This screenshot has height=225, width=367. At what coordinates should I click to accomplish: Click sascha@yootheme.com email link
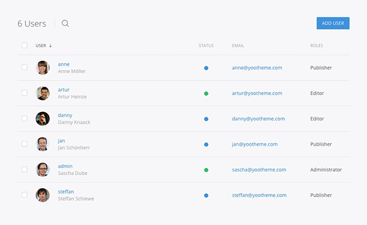259,170
